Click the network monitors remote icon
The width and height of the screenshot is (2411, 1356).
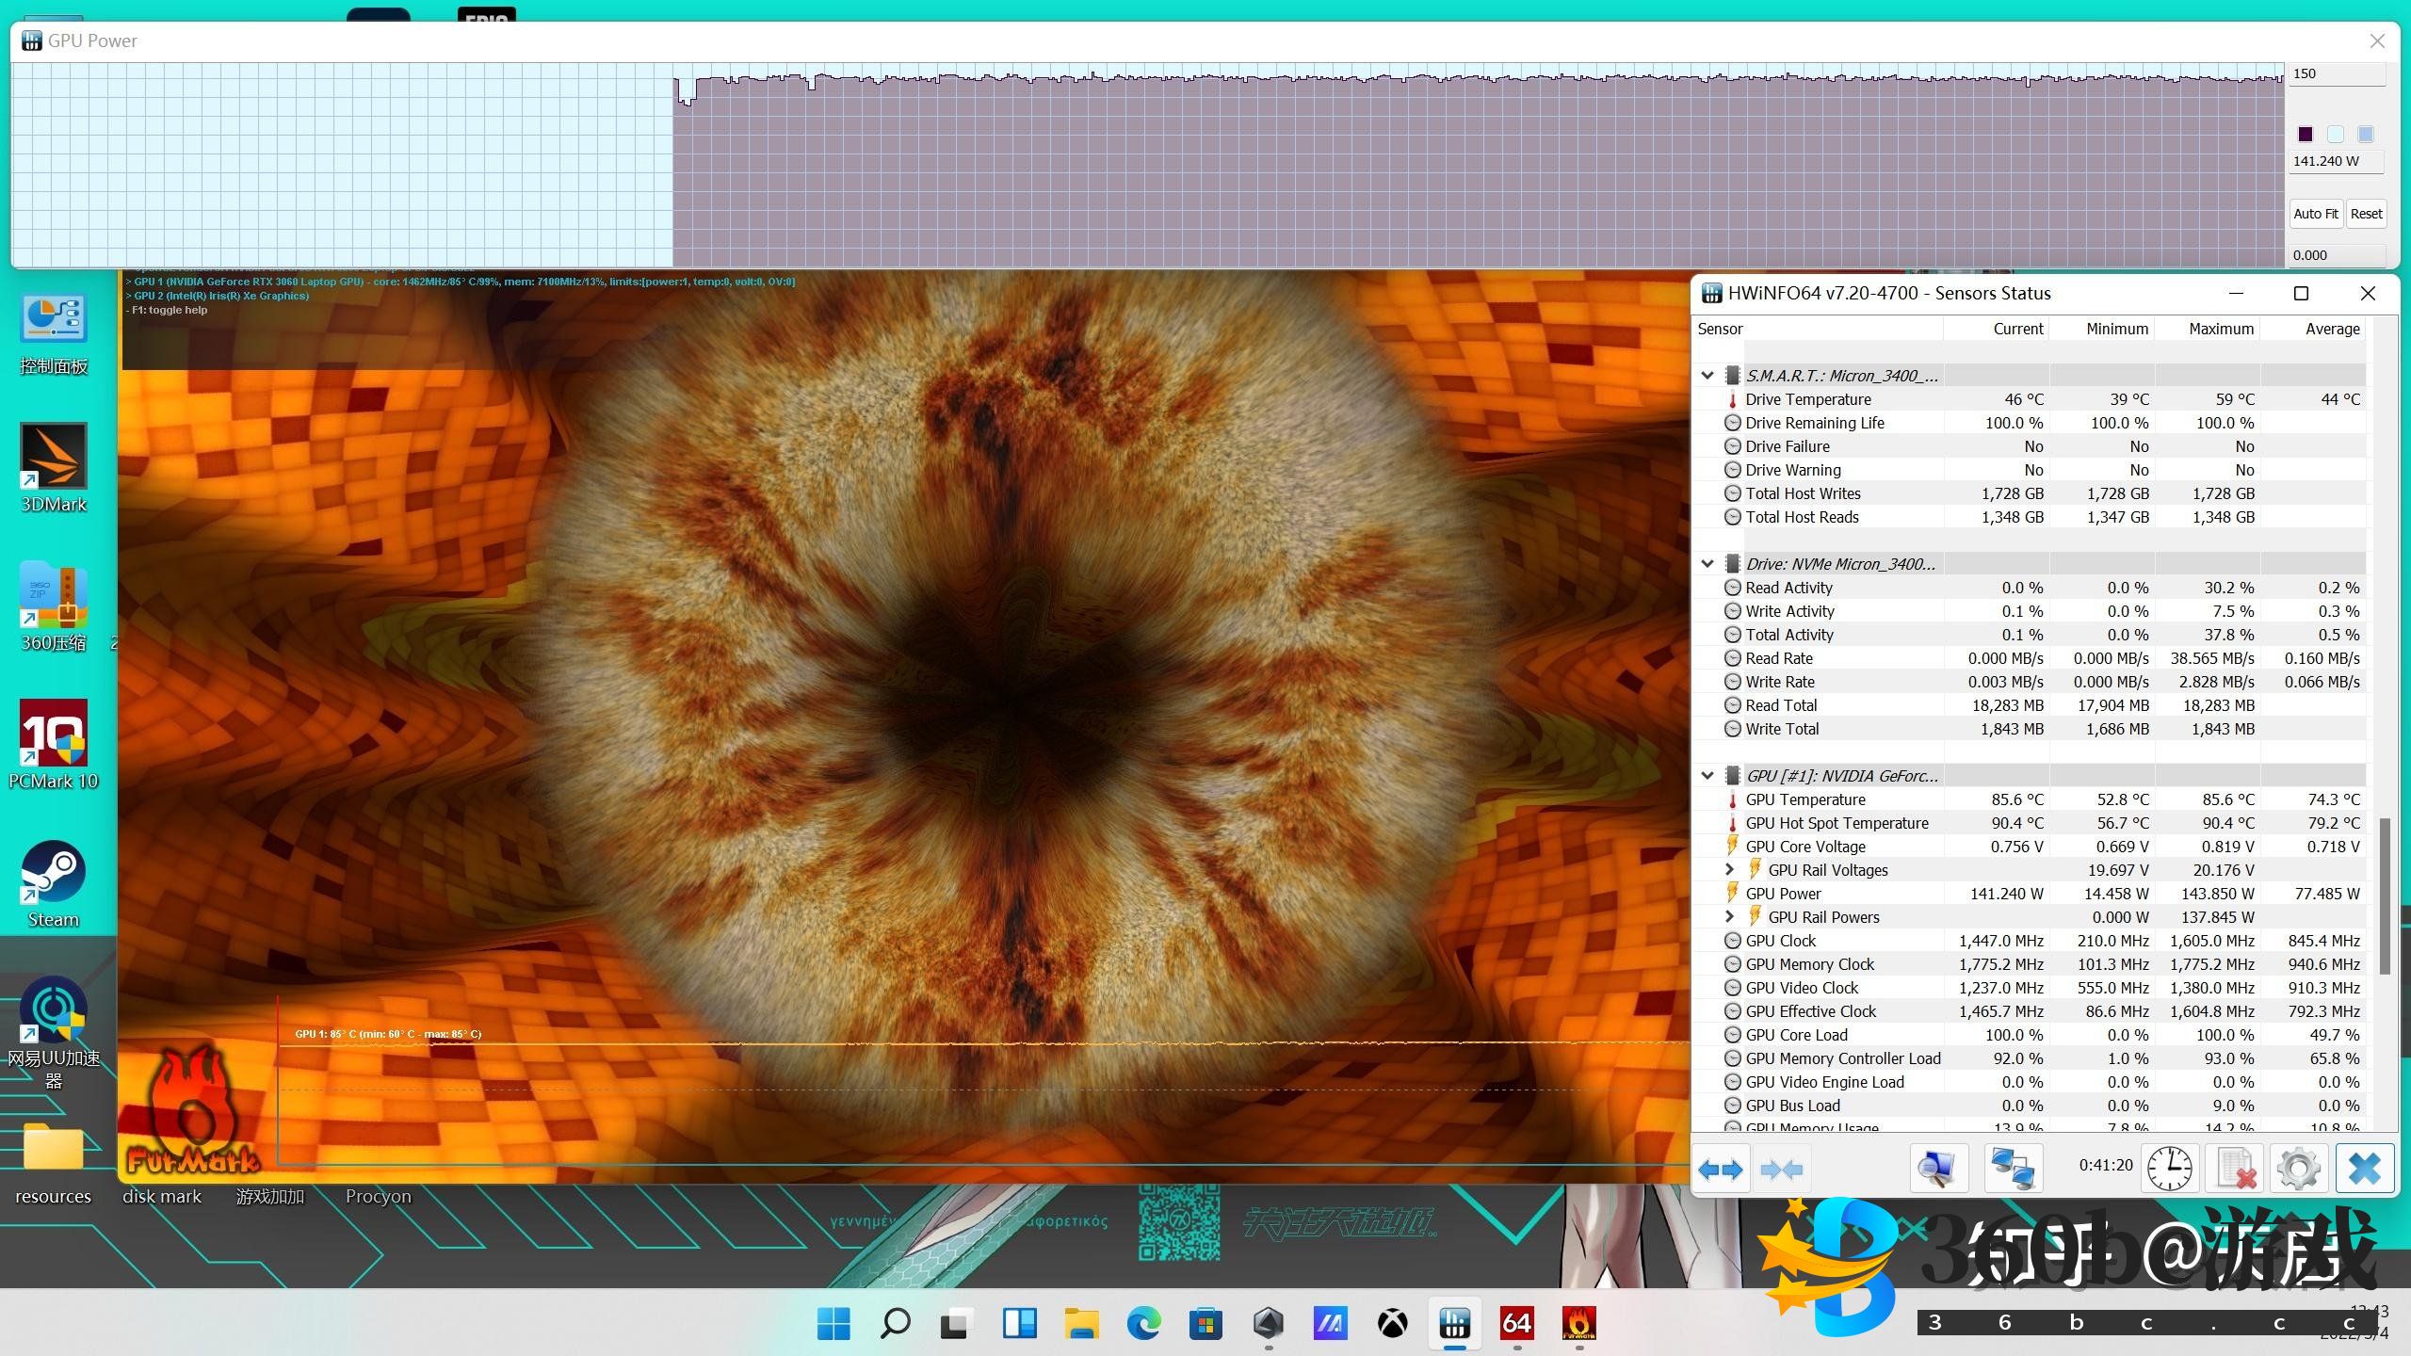point(2013,1170)
